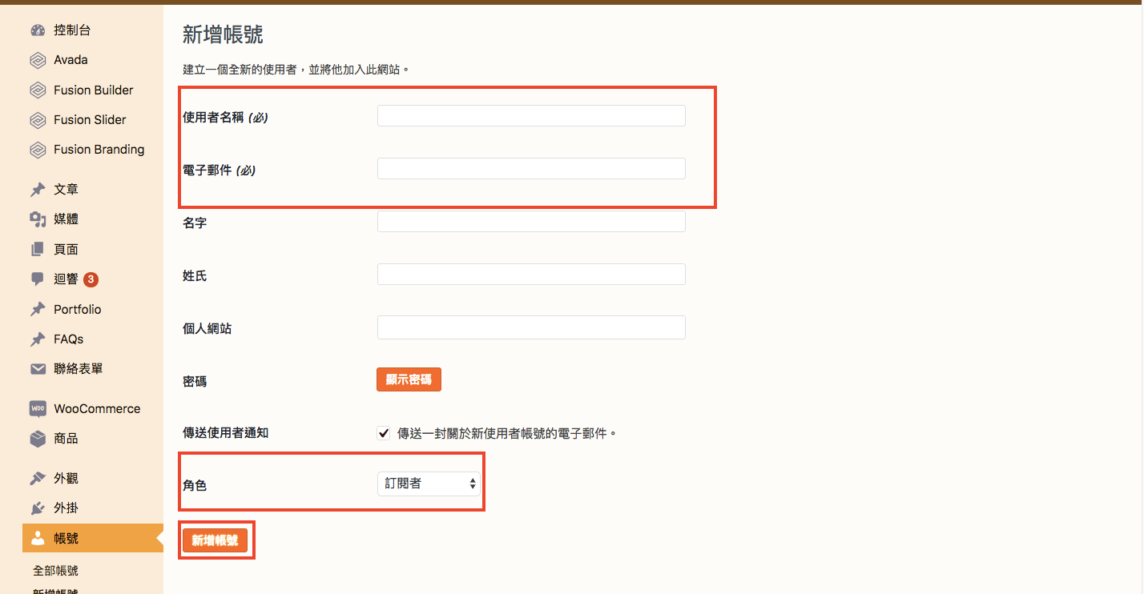Click the WooCommerce logo icon
The image size is (1144, 594).
click(38, 408)
